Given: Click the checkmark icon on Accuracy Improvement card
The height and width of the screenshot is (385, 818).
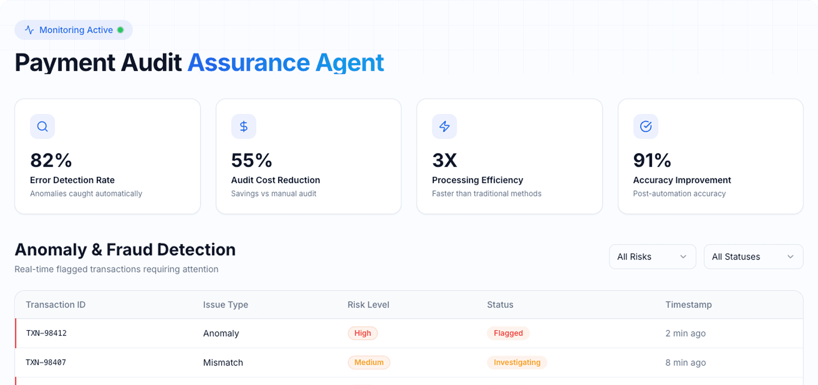Looking at the screenshot, I should point(646,127).
